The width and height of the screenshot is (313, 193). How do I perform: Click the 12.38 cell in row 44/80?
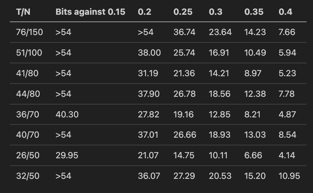[255, 94]
